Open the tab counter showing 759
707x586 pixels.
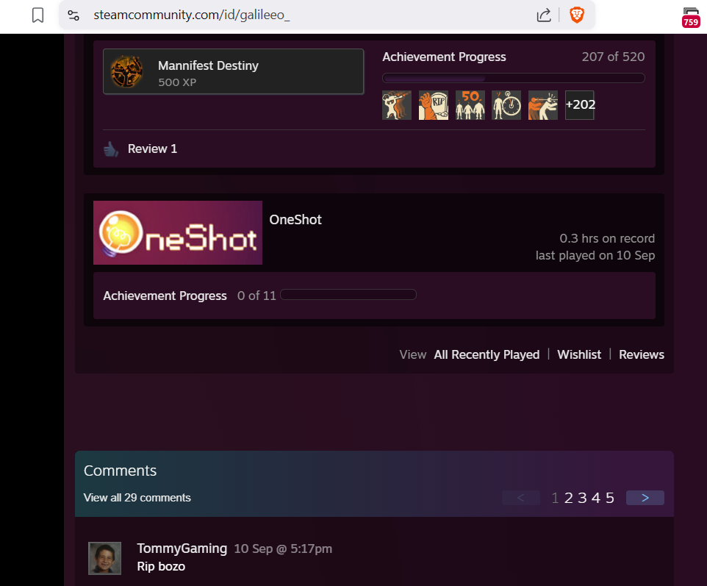pyautogui.click(x=691, y=17)
